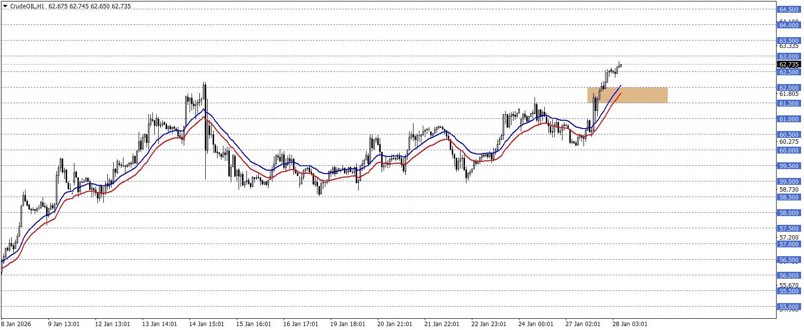This screenshot has height=330, width=804.
Task: Select the 55.000 price level label
Action: 789,307
